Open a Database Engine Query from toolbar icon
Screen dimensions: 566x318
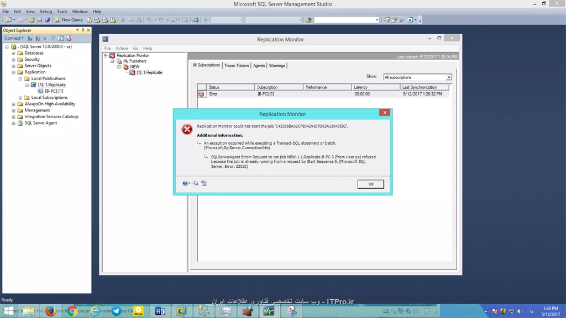pyautogui.click(x=90, y=20)
